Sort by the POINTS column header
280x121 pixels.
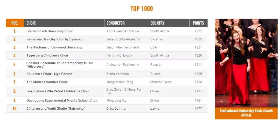(198, 23)
